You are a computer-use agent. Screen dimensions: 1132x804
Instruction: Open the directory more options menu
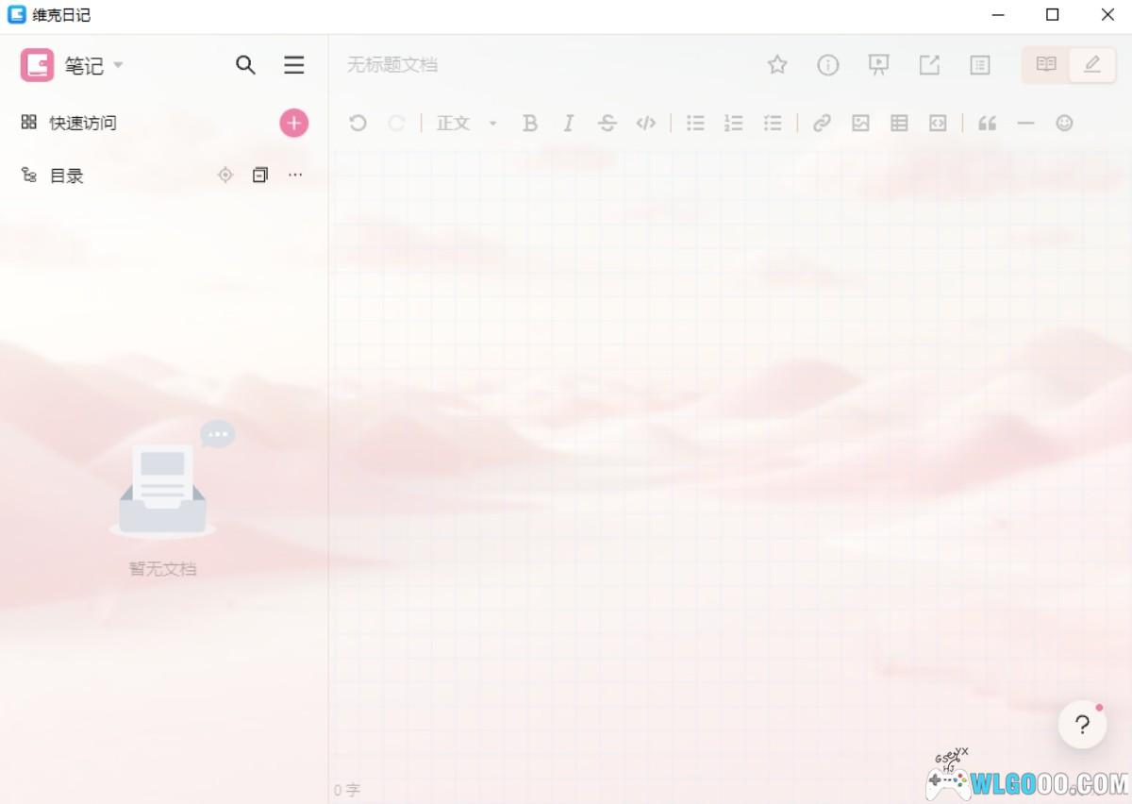tap(295, 175)
